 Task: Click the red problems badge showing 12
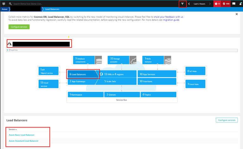217,4
